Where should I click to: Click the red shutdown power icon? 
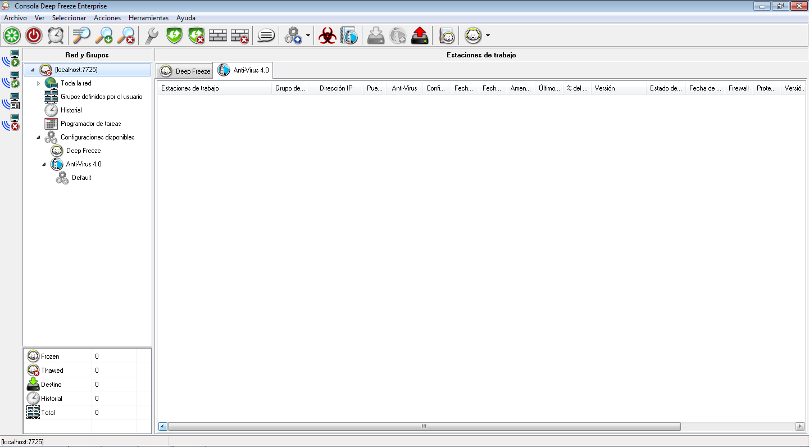pyautogui.click(x=34, y=35)
